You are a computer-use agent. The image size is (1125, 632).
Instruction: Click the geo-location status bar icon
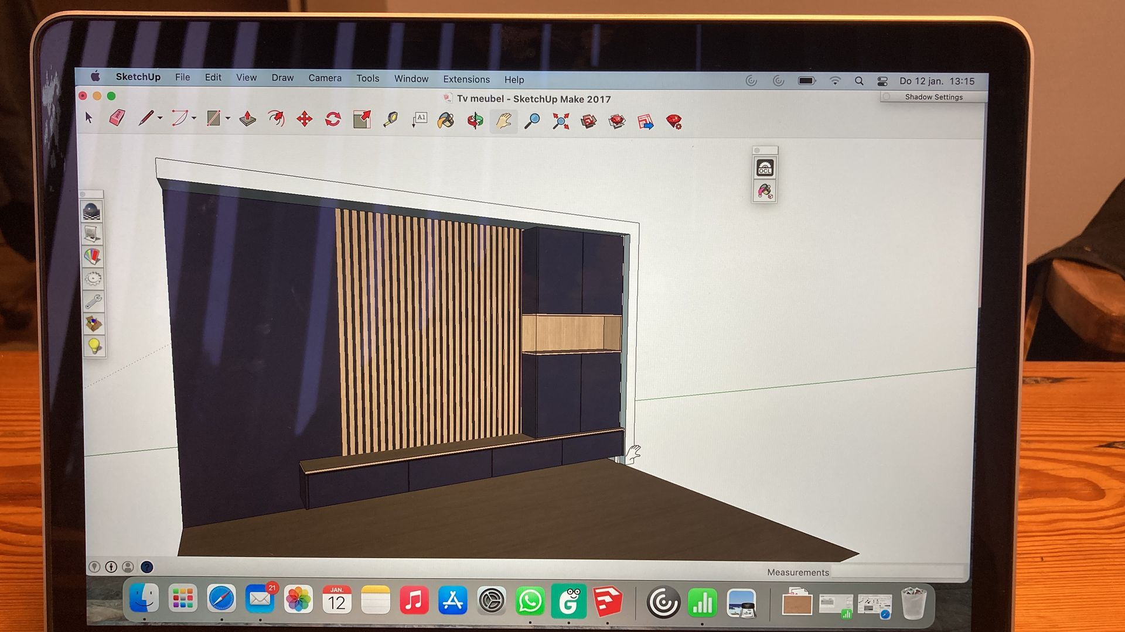[94, 567]
